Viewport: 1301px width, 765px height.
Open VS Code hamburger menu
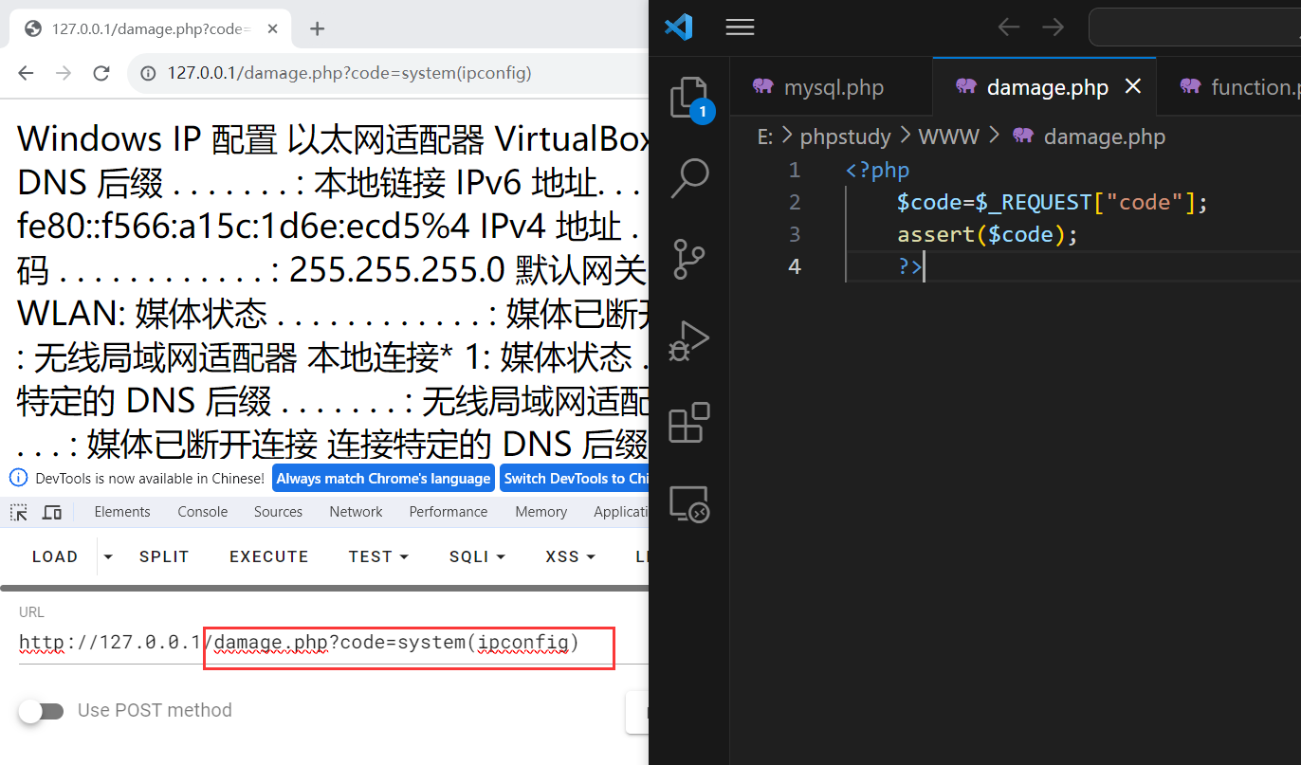(x=740, y=27)
